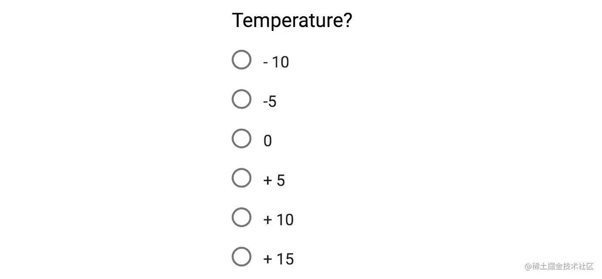Click the "-5" option label text
This screenshot has width=602, height=279.
(270, 102)
